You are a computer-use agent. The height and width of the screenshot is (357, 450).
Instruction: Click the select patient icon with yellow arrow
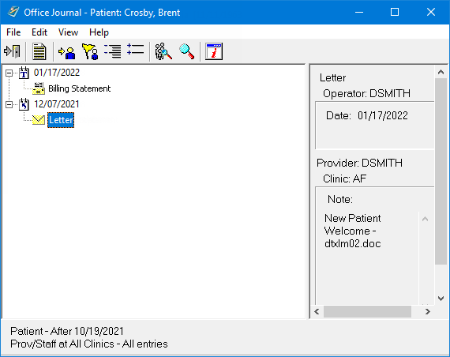tap(66, 52)
